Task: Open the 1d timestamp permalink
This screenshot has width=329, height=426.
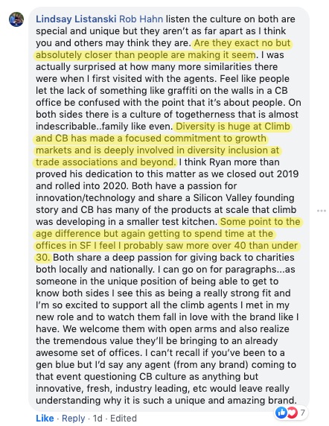Action: tap(98, 418)
